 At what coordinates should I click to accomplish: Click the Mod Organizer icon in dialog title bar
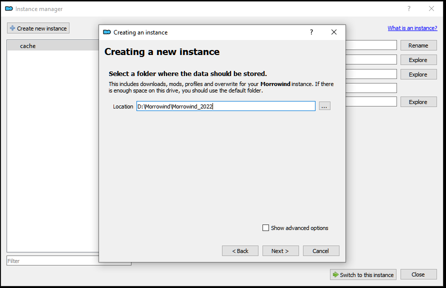106,32
